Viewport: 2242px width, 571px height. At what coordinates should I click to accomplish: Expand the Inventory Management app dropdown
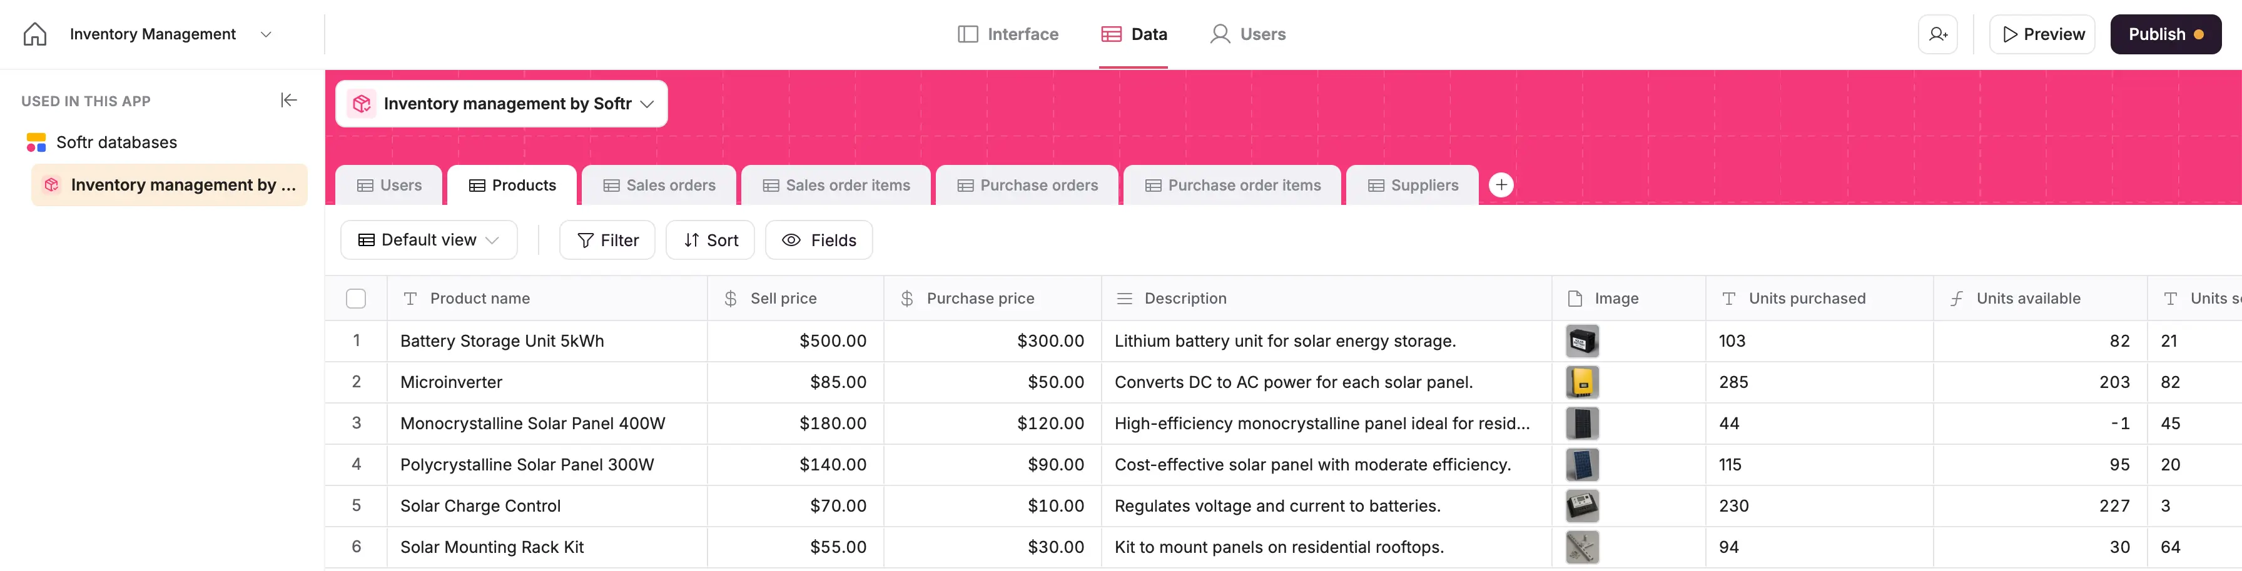pos(266,34)
